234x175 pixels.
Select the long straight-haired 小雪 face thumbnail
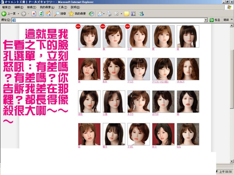[x=114, y=101]
